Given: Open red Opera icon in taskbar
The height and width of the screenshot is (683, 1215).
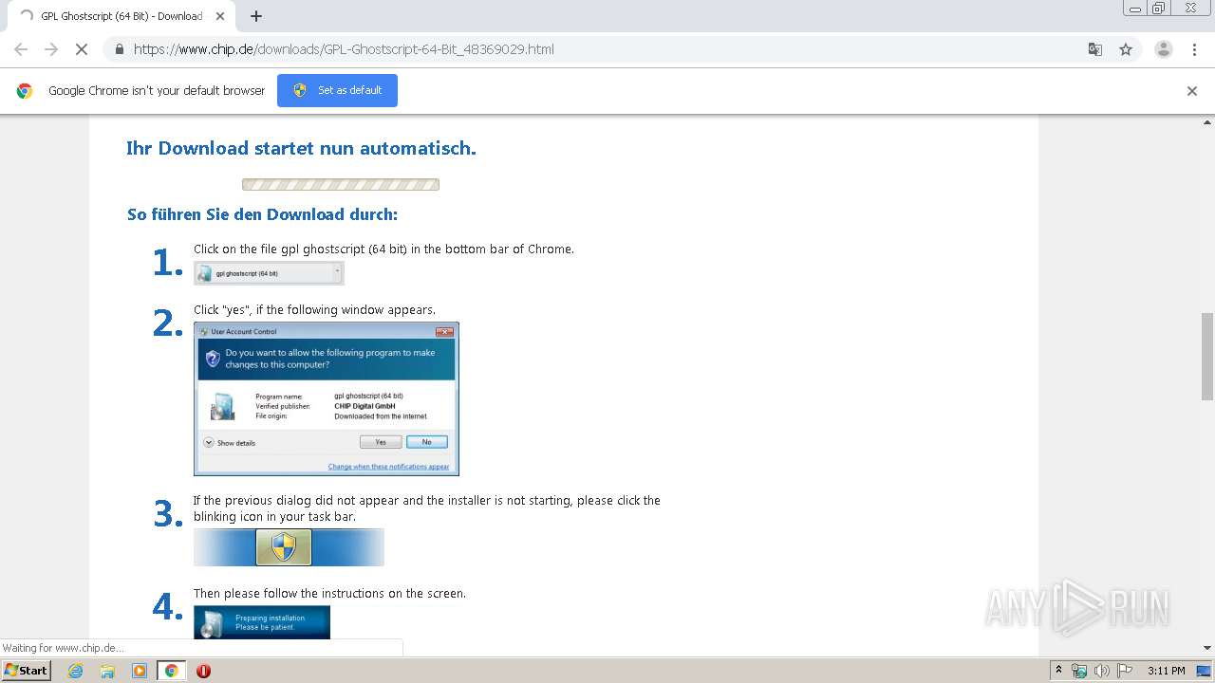Looking at the screenshot, I should click(203, 671).
